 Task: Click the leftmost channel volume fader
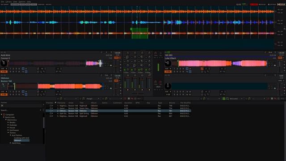[128, 84]
